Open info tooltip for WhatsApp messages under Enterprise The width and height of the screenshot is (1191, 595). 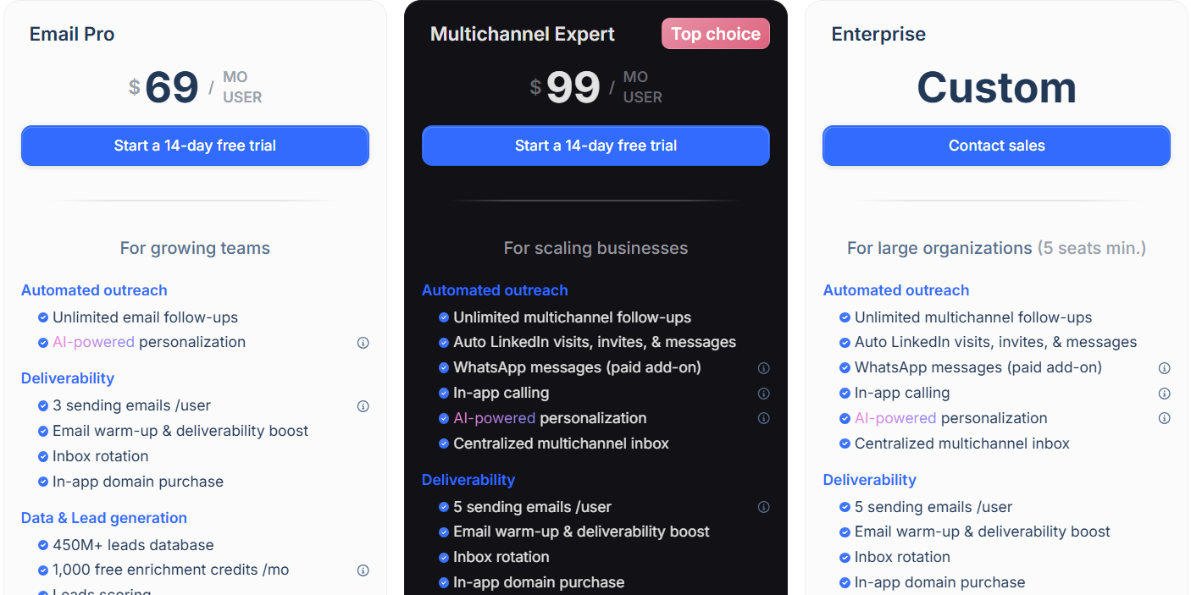click(1165, 367)
